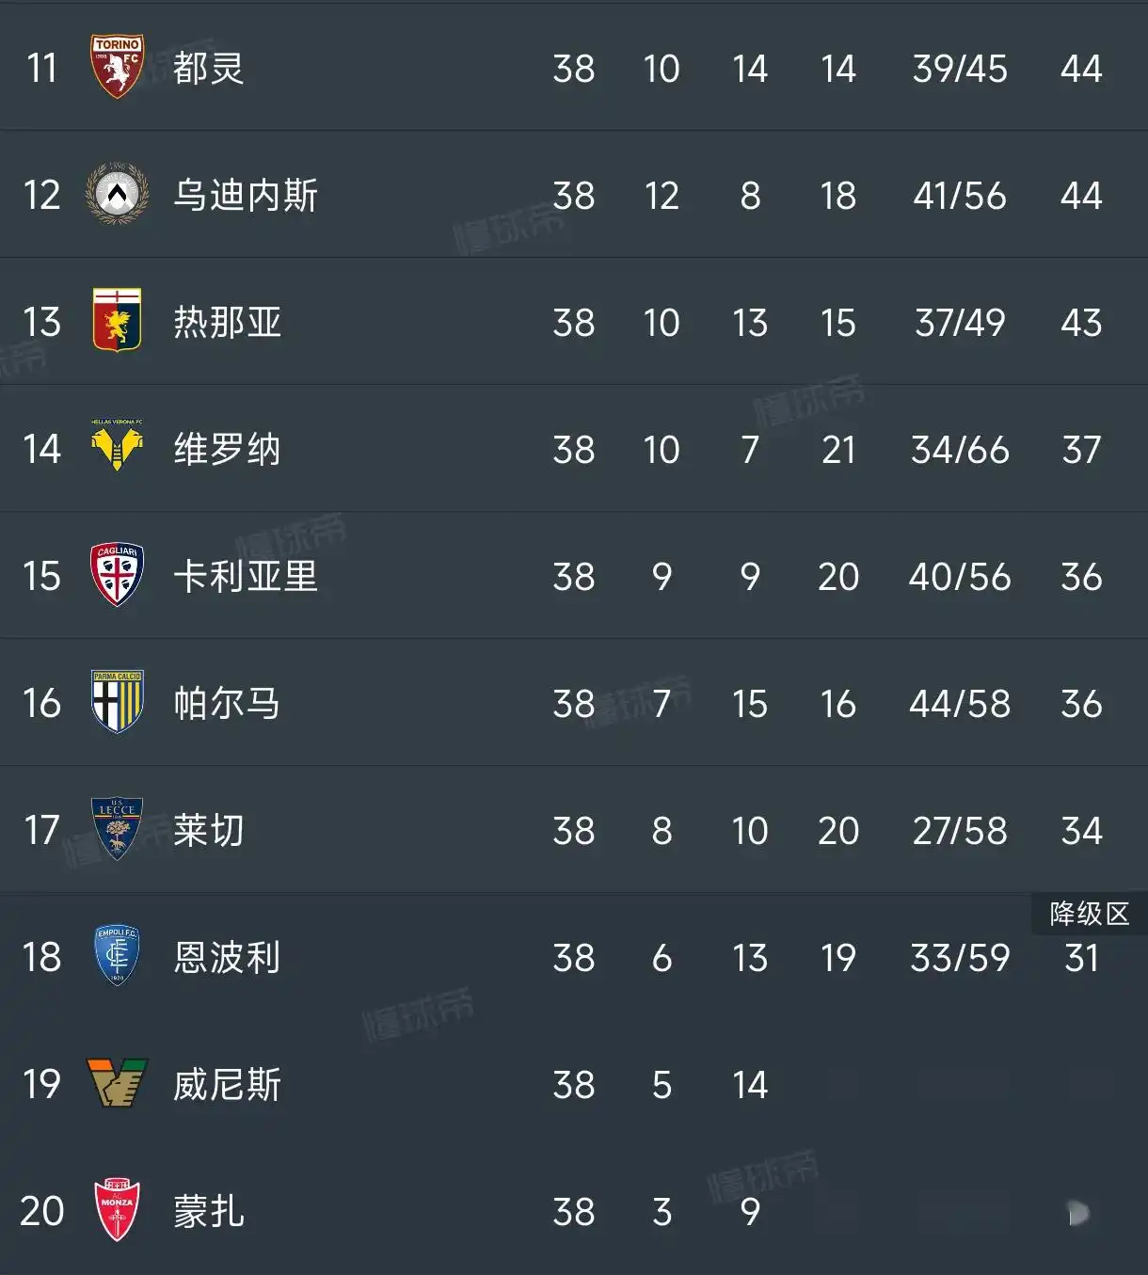Select the Lecce club crest

click(x=117, y=829)
